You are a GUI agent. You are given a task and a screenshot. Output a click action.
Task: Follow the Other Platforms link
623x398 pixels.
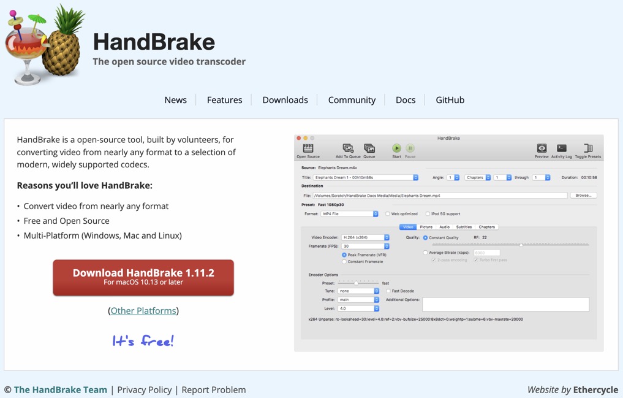coord(143,310)
